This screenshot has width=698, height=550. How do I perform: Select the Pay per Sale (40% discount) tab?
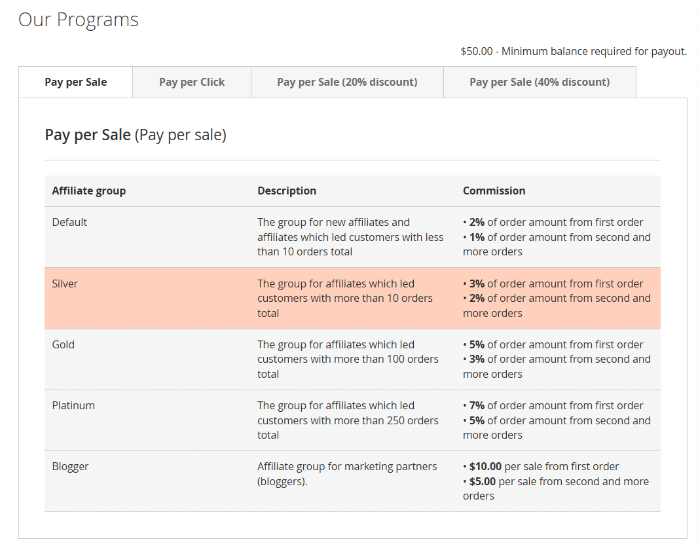pyautogui.click(x=539, y=82)
